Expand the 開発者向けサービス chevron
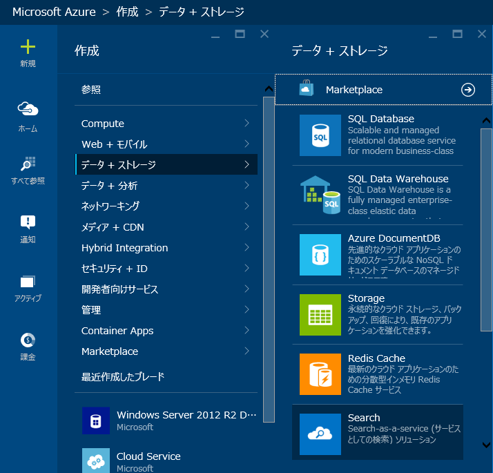This screenshot has height=473, width=493. 246,289
